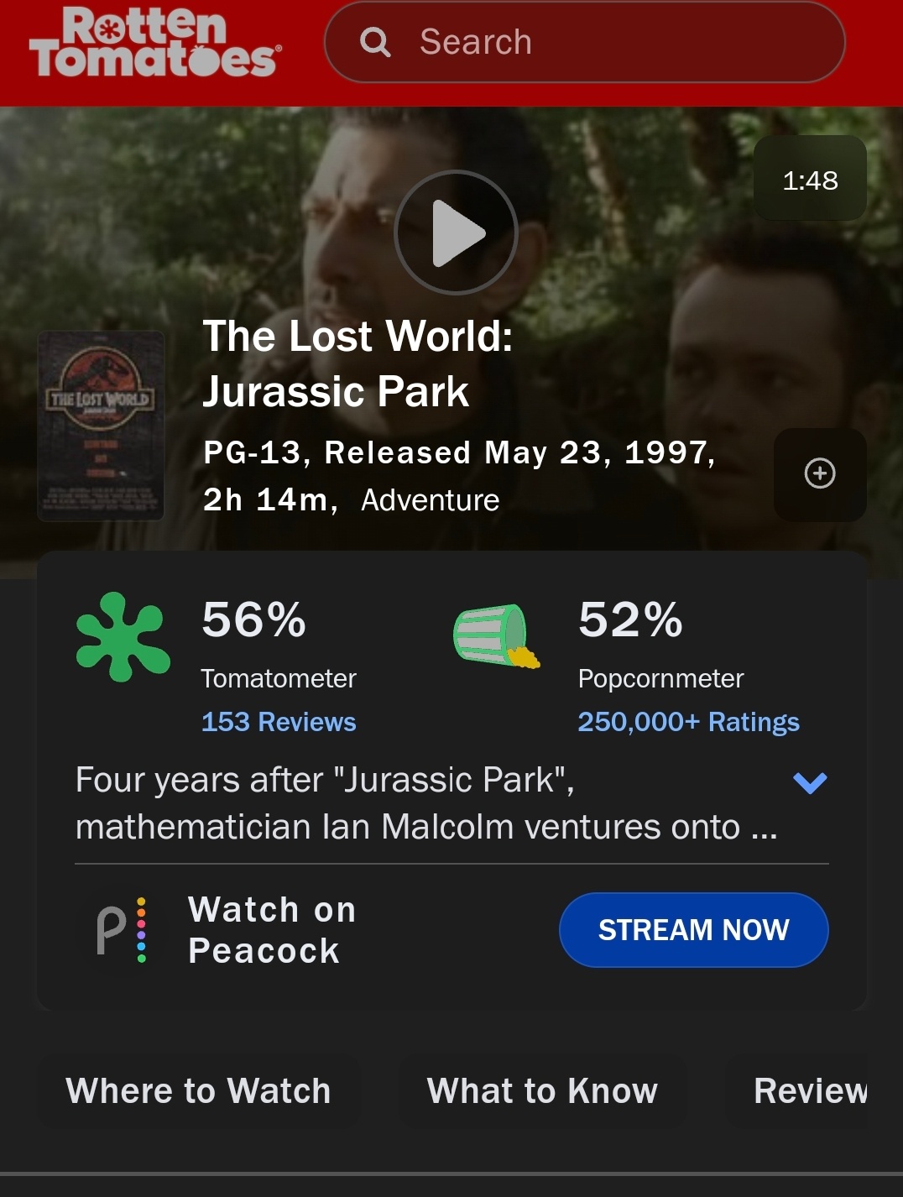Select the Reviews tab
Viewport: 903px width, 1197px height.
(811, 1091)
